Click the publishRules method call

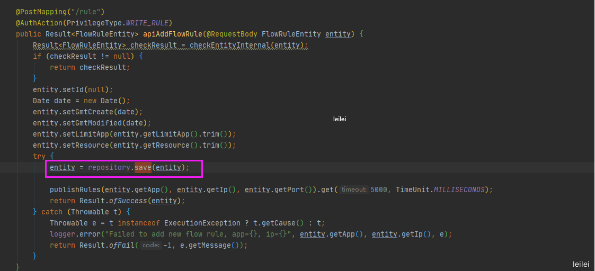(x=75, y=189)
